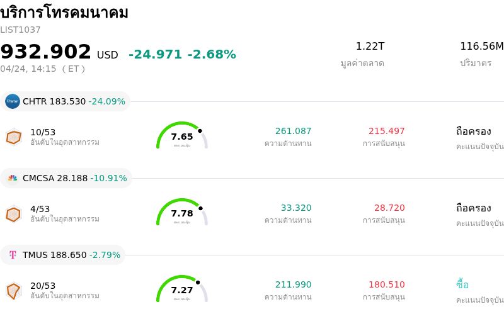Click the ถือครอง rating for CMCSA
Viewport: 504px width, 314px height.
click(473, 208)
